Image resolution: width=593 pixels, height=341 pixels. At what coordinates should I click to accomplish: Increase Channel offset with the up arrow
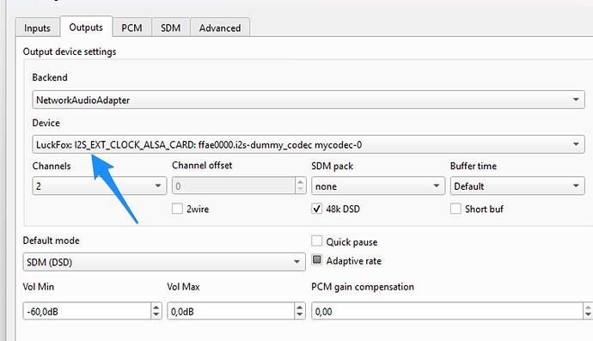[x=300, y=182]
